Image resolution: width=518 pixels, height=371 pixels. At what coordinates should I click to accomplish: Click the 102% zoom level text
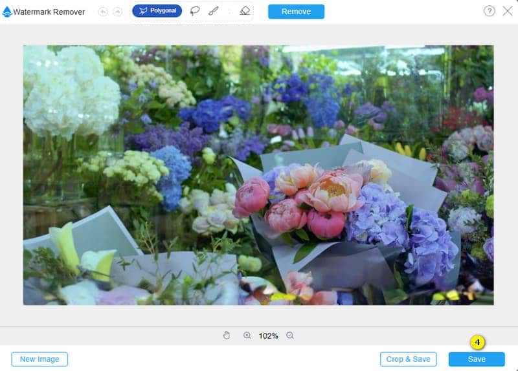click(269, 336)
